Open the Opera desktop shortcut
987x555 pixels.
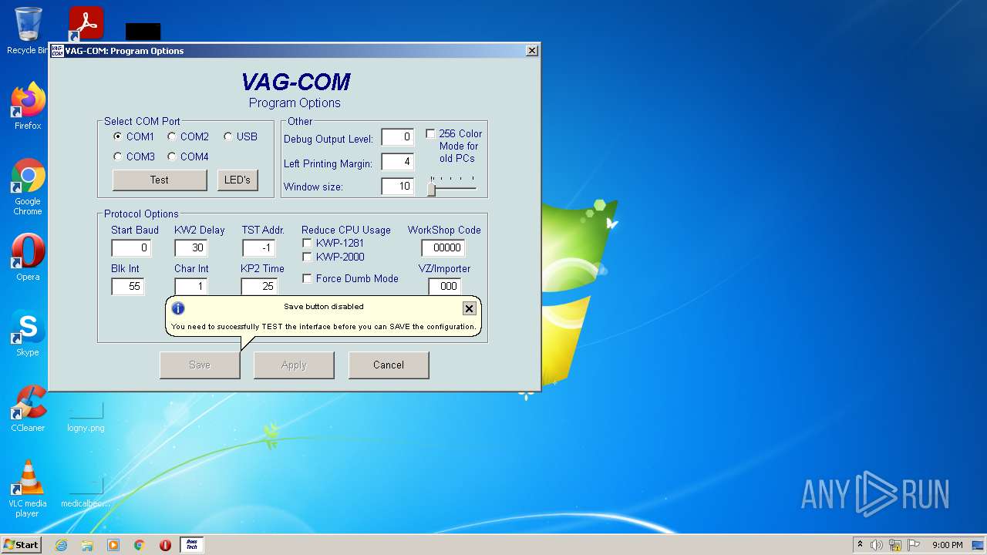[28, 257]
